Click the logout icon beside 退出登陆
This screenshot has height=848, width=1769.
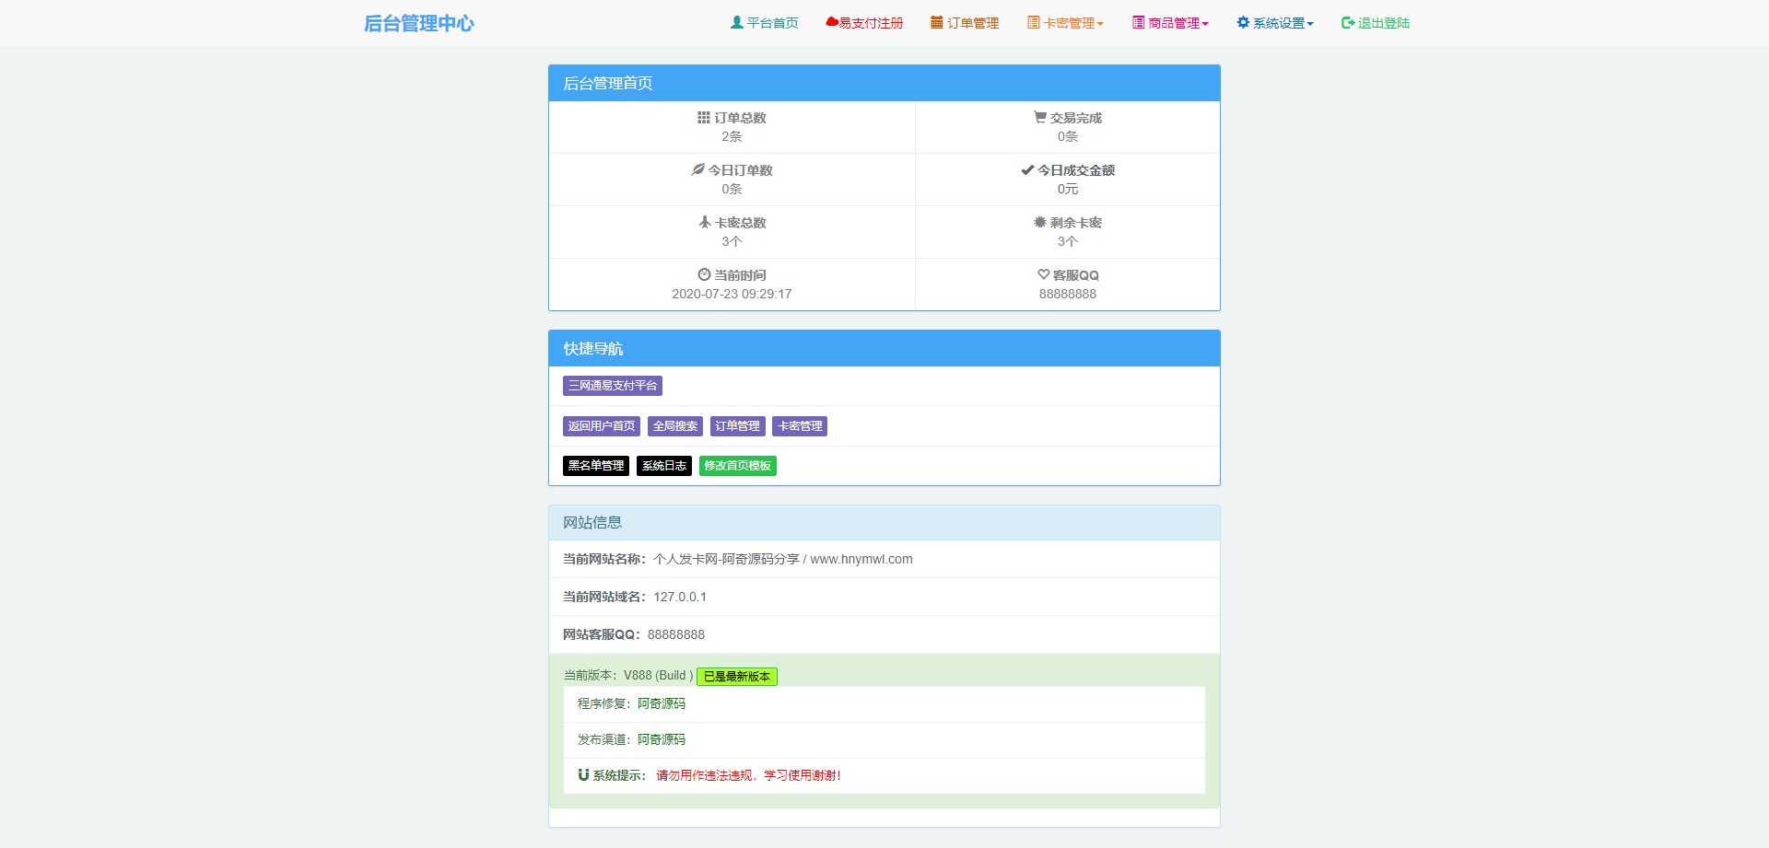coord(1348,22)
